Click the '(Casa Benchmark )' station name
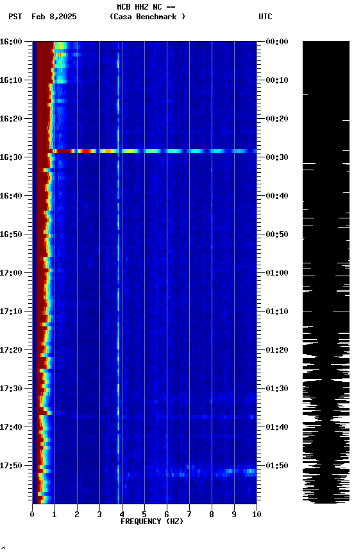Screen dimensions: 354x555 click(147, 17)
